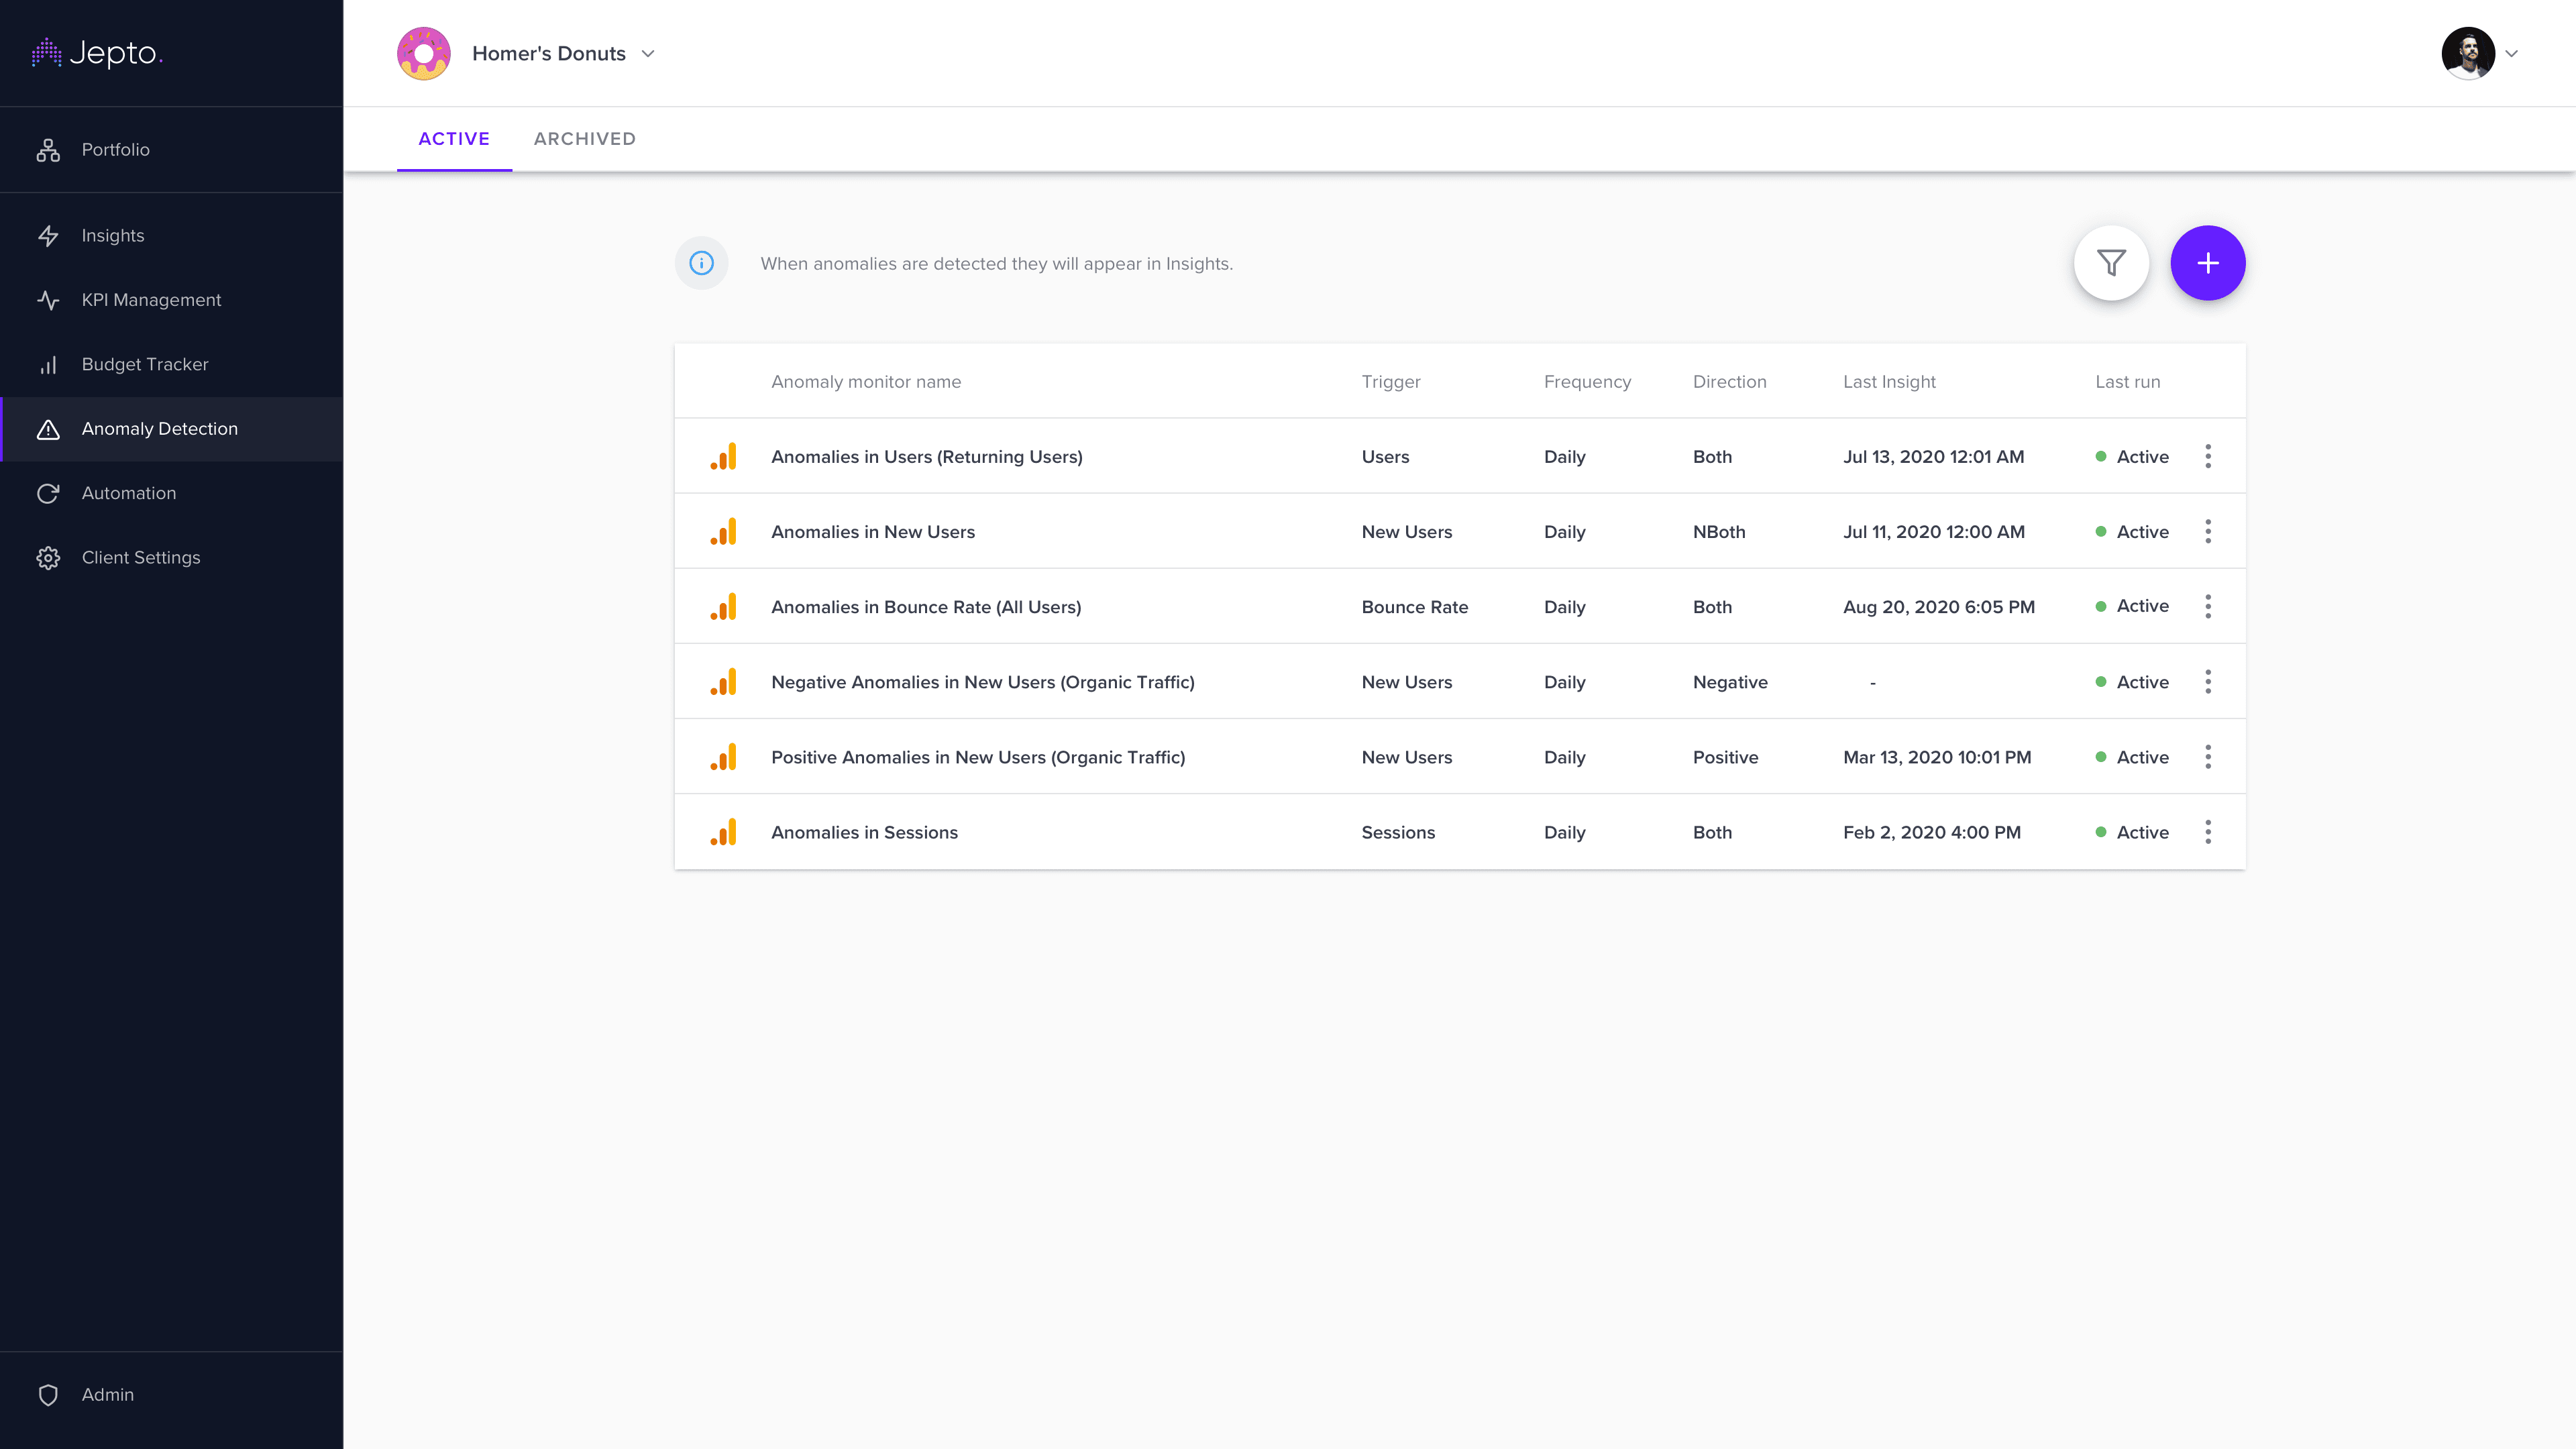Select Anomaly Detection sidebar item

pyautogui.click(x=171, y=429)
